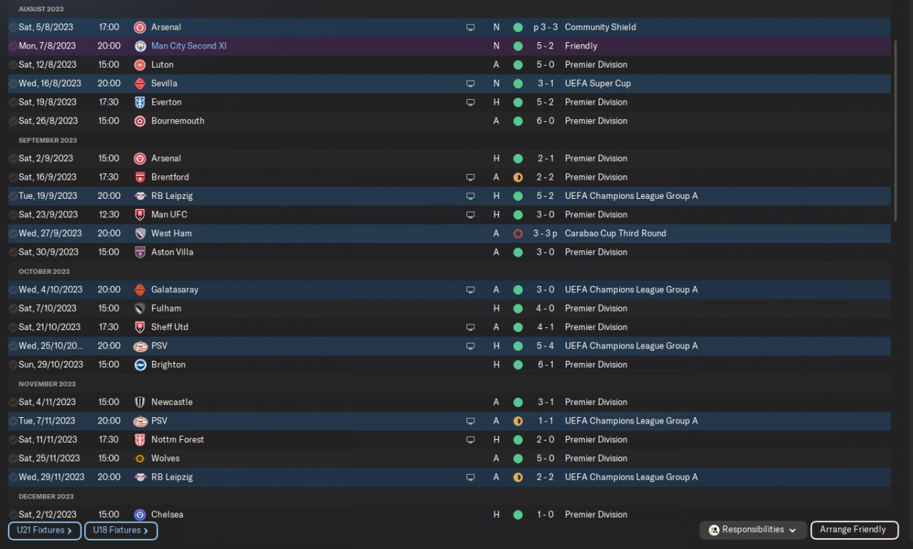Screen dimensions: 913x549
Task: Click the Arrange Friendly button
Action: pyautogui.click(x=853, y=530)
